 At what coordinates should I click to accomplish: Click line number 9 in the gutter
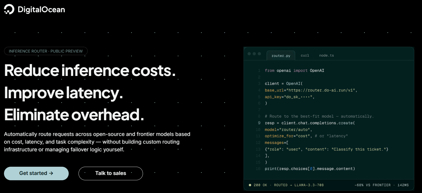click(x=259, y=123)
